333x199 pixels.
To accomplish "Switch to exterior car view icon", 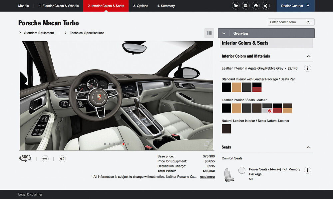I will pyautogui.click(x=45, y=159).
